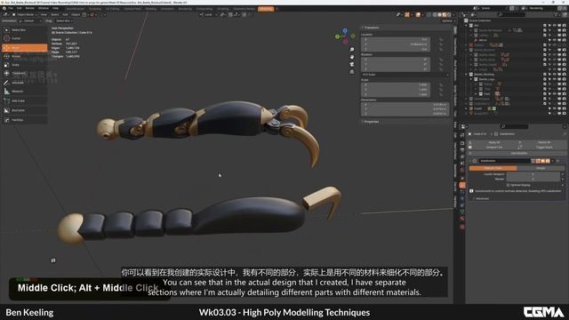569x320 pixels.
Task: Click the Apply All button
Action: pyautogui.click(x=494, y=142)
